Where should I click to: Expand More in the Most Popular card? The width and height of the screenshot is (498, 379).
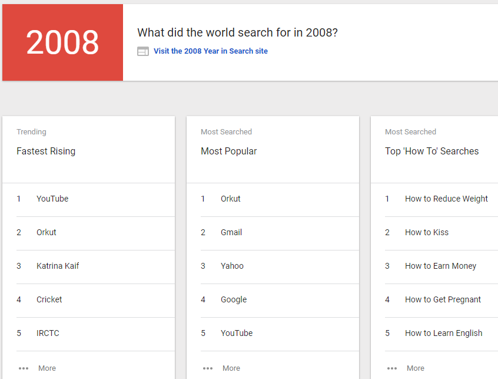click(231, 368)
